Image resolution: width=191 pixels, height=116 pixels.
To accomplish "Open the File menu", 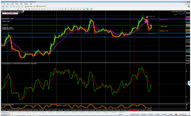I will [x=4, y=4].
